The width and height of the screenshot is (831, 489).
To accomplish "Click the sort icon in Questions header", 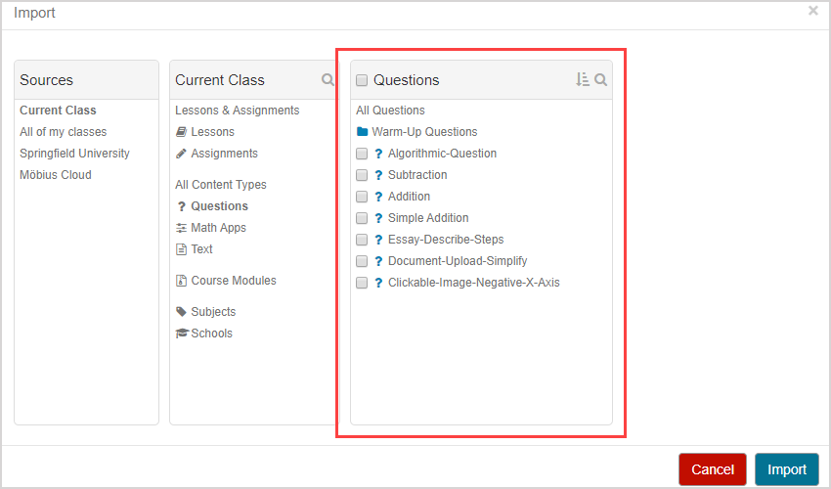I will (583, 80).
